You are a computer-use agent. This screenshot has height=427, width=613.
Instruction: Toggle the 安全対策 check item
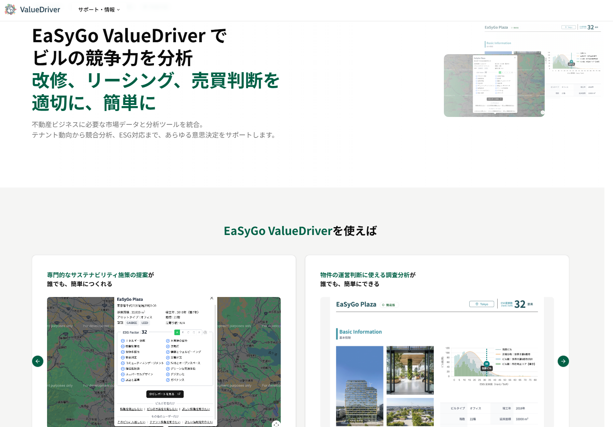(x=129, y=358)
